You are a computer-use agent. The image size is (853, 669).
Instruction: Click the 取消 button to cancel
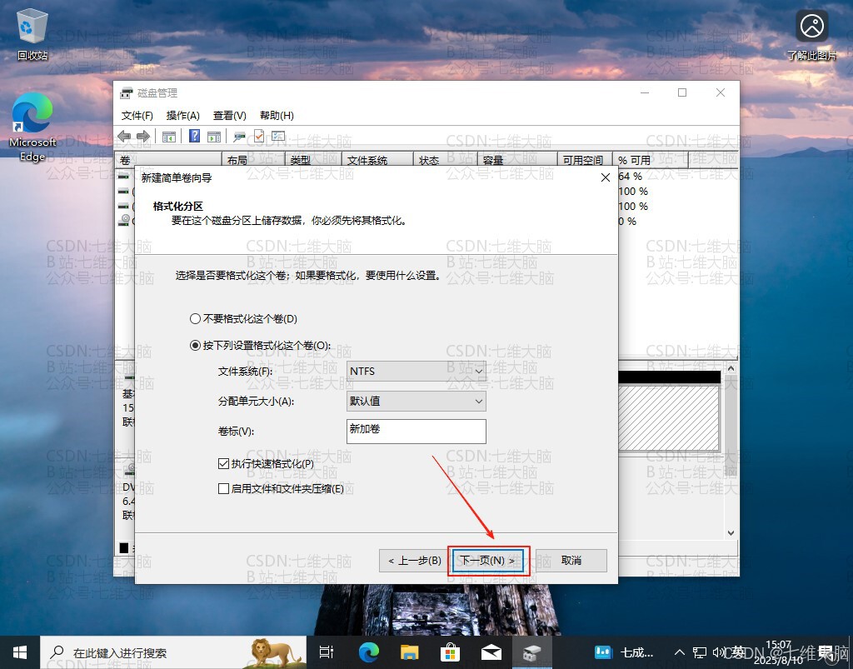pos(571,560)
